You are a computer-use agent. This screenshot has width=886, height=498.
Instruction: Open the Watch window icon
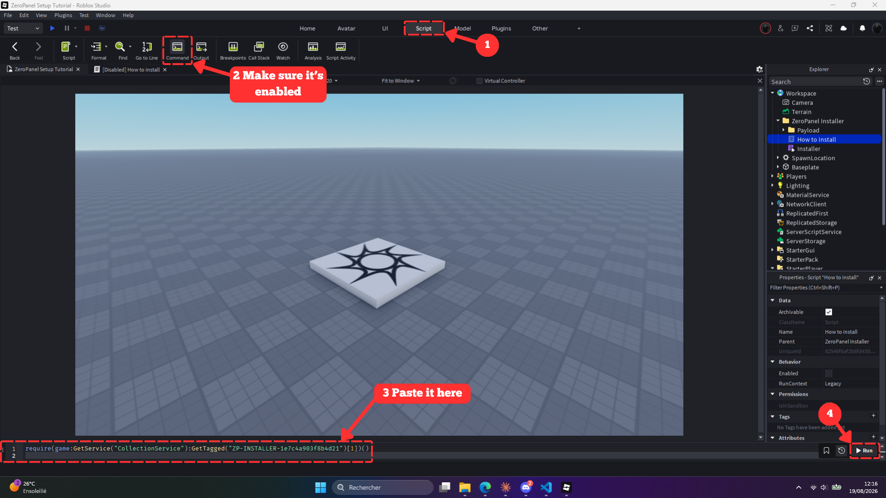pos(283,47)
